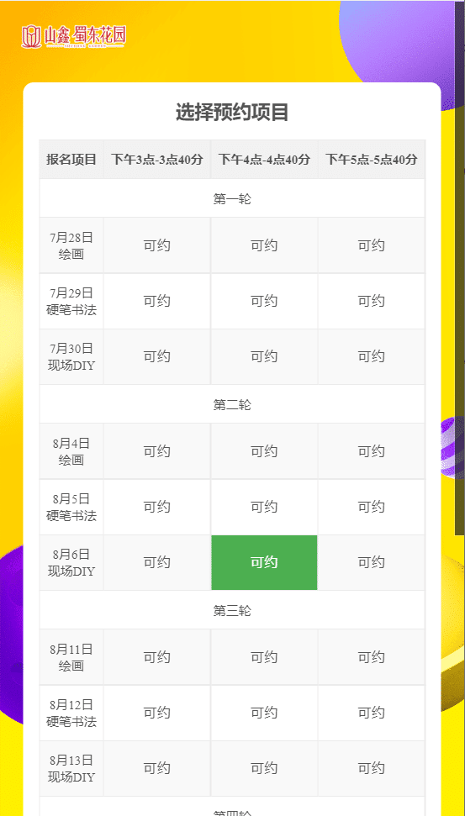Click the 山鑫蜀东花园 logo

click(73, 36)
